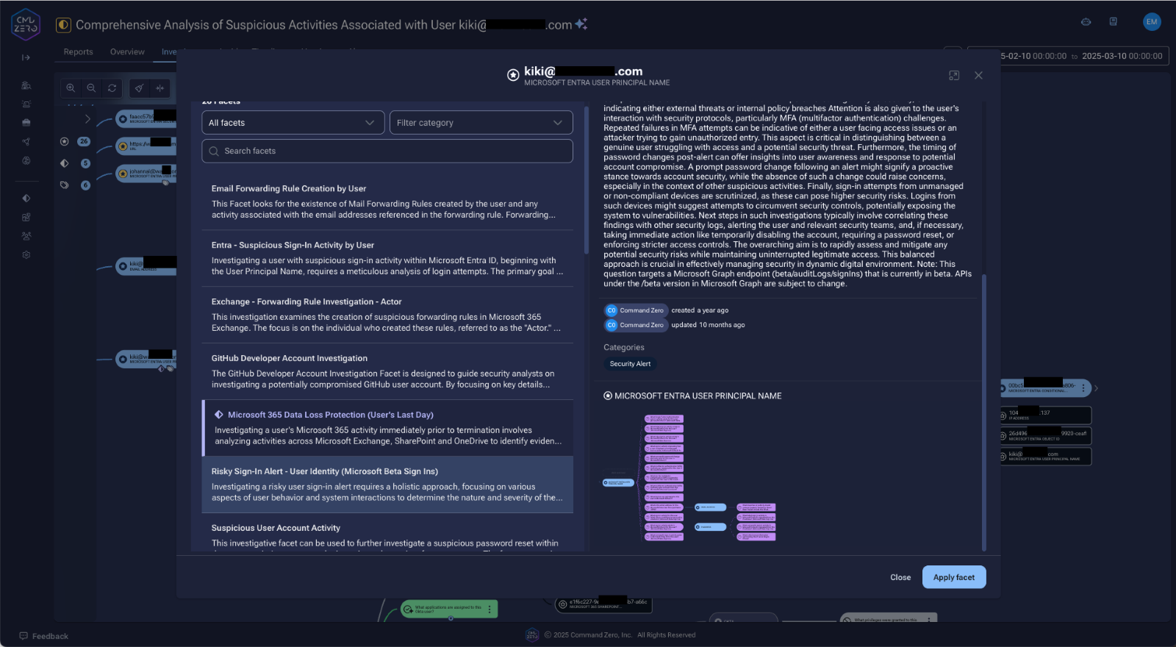Open the settings gear icon in the sidebar
Viewport: 1176px width, 647px height.
pyautogui.click(x=26, y=255)
